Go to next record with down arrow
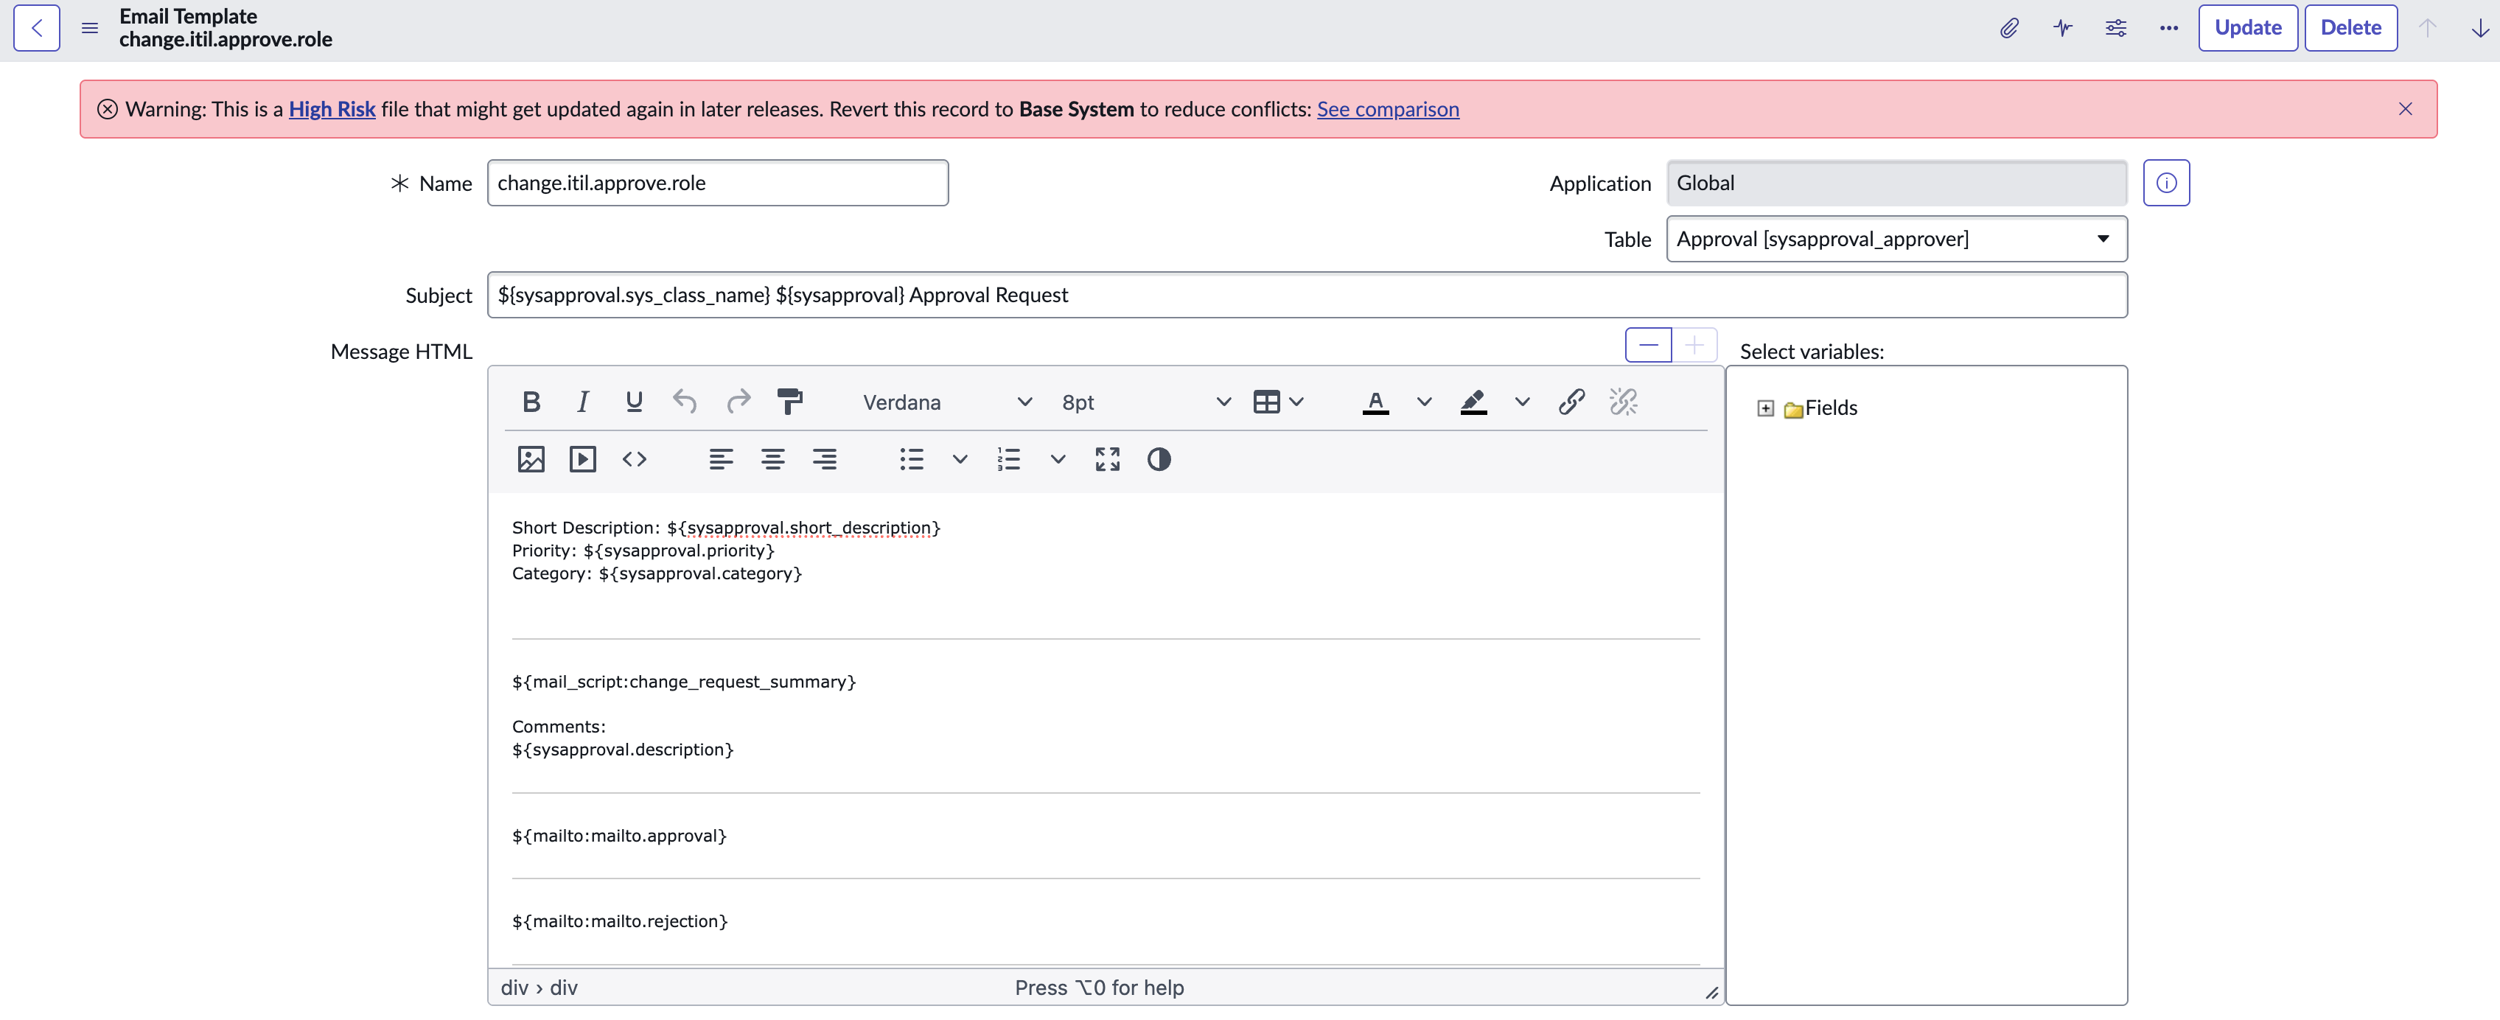Viewport: 2500px width, 1020px height. tap(2479, 28)
